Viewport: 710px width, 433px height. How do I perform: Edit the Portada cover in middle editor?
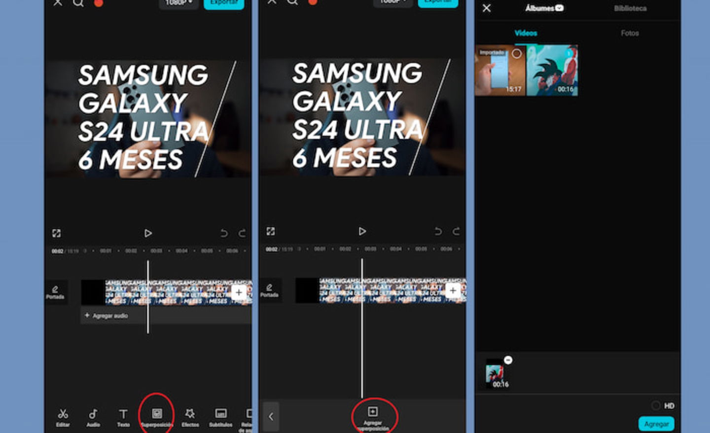point(269,290)
